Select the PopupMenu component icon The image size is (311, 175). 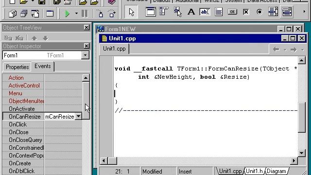coord(178,12)
